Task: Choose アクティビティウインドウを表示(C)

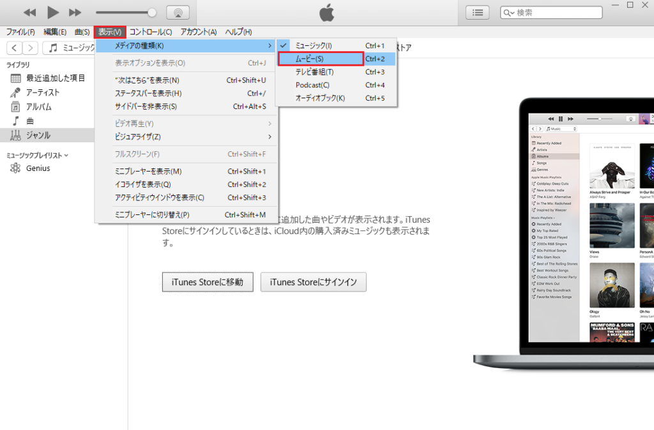Action: coord(186,198)
